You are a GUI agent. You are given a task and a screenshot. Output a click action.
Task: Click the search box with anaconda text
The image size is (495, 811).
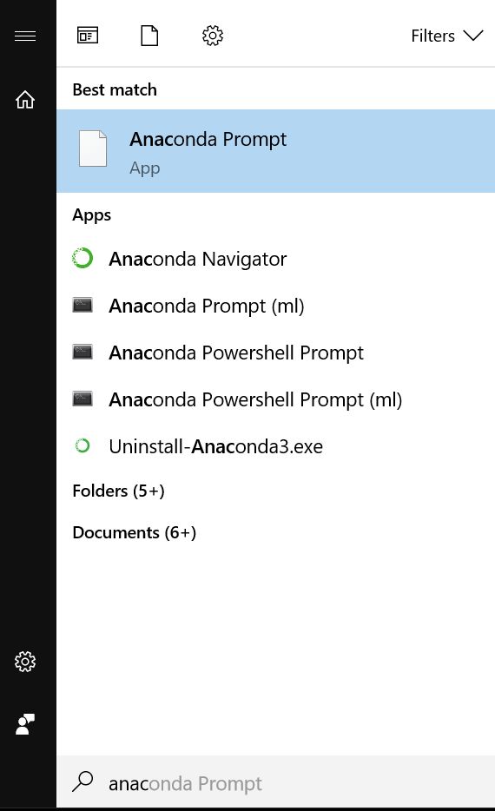(x=275, y=783)
